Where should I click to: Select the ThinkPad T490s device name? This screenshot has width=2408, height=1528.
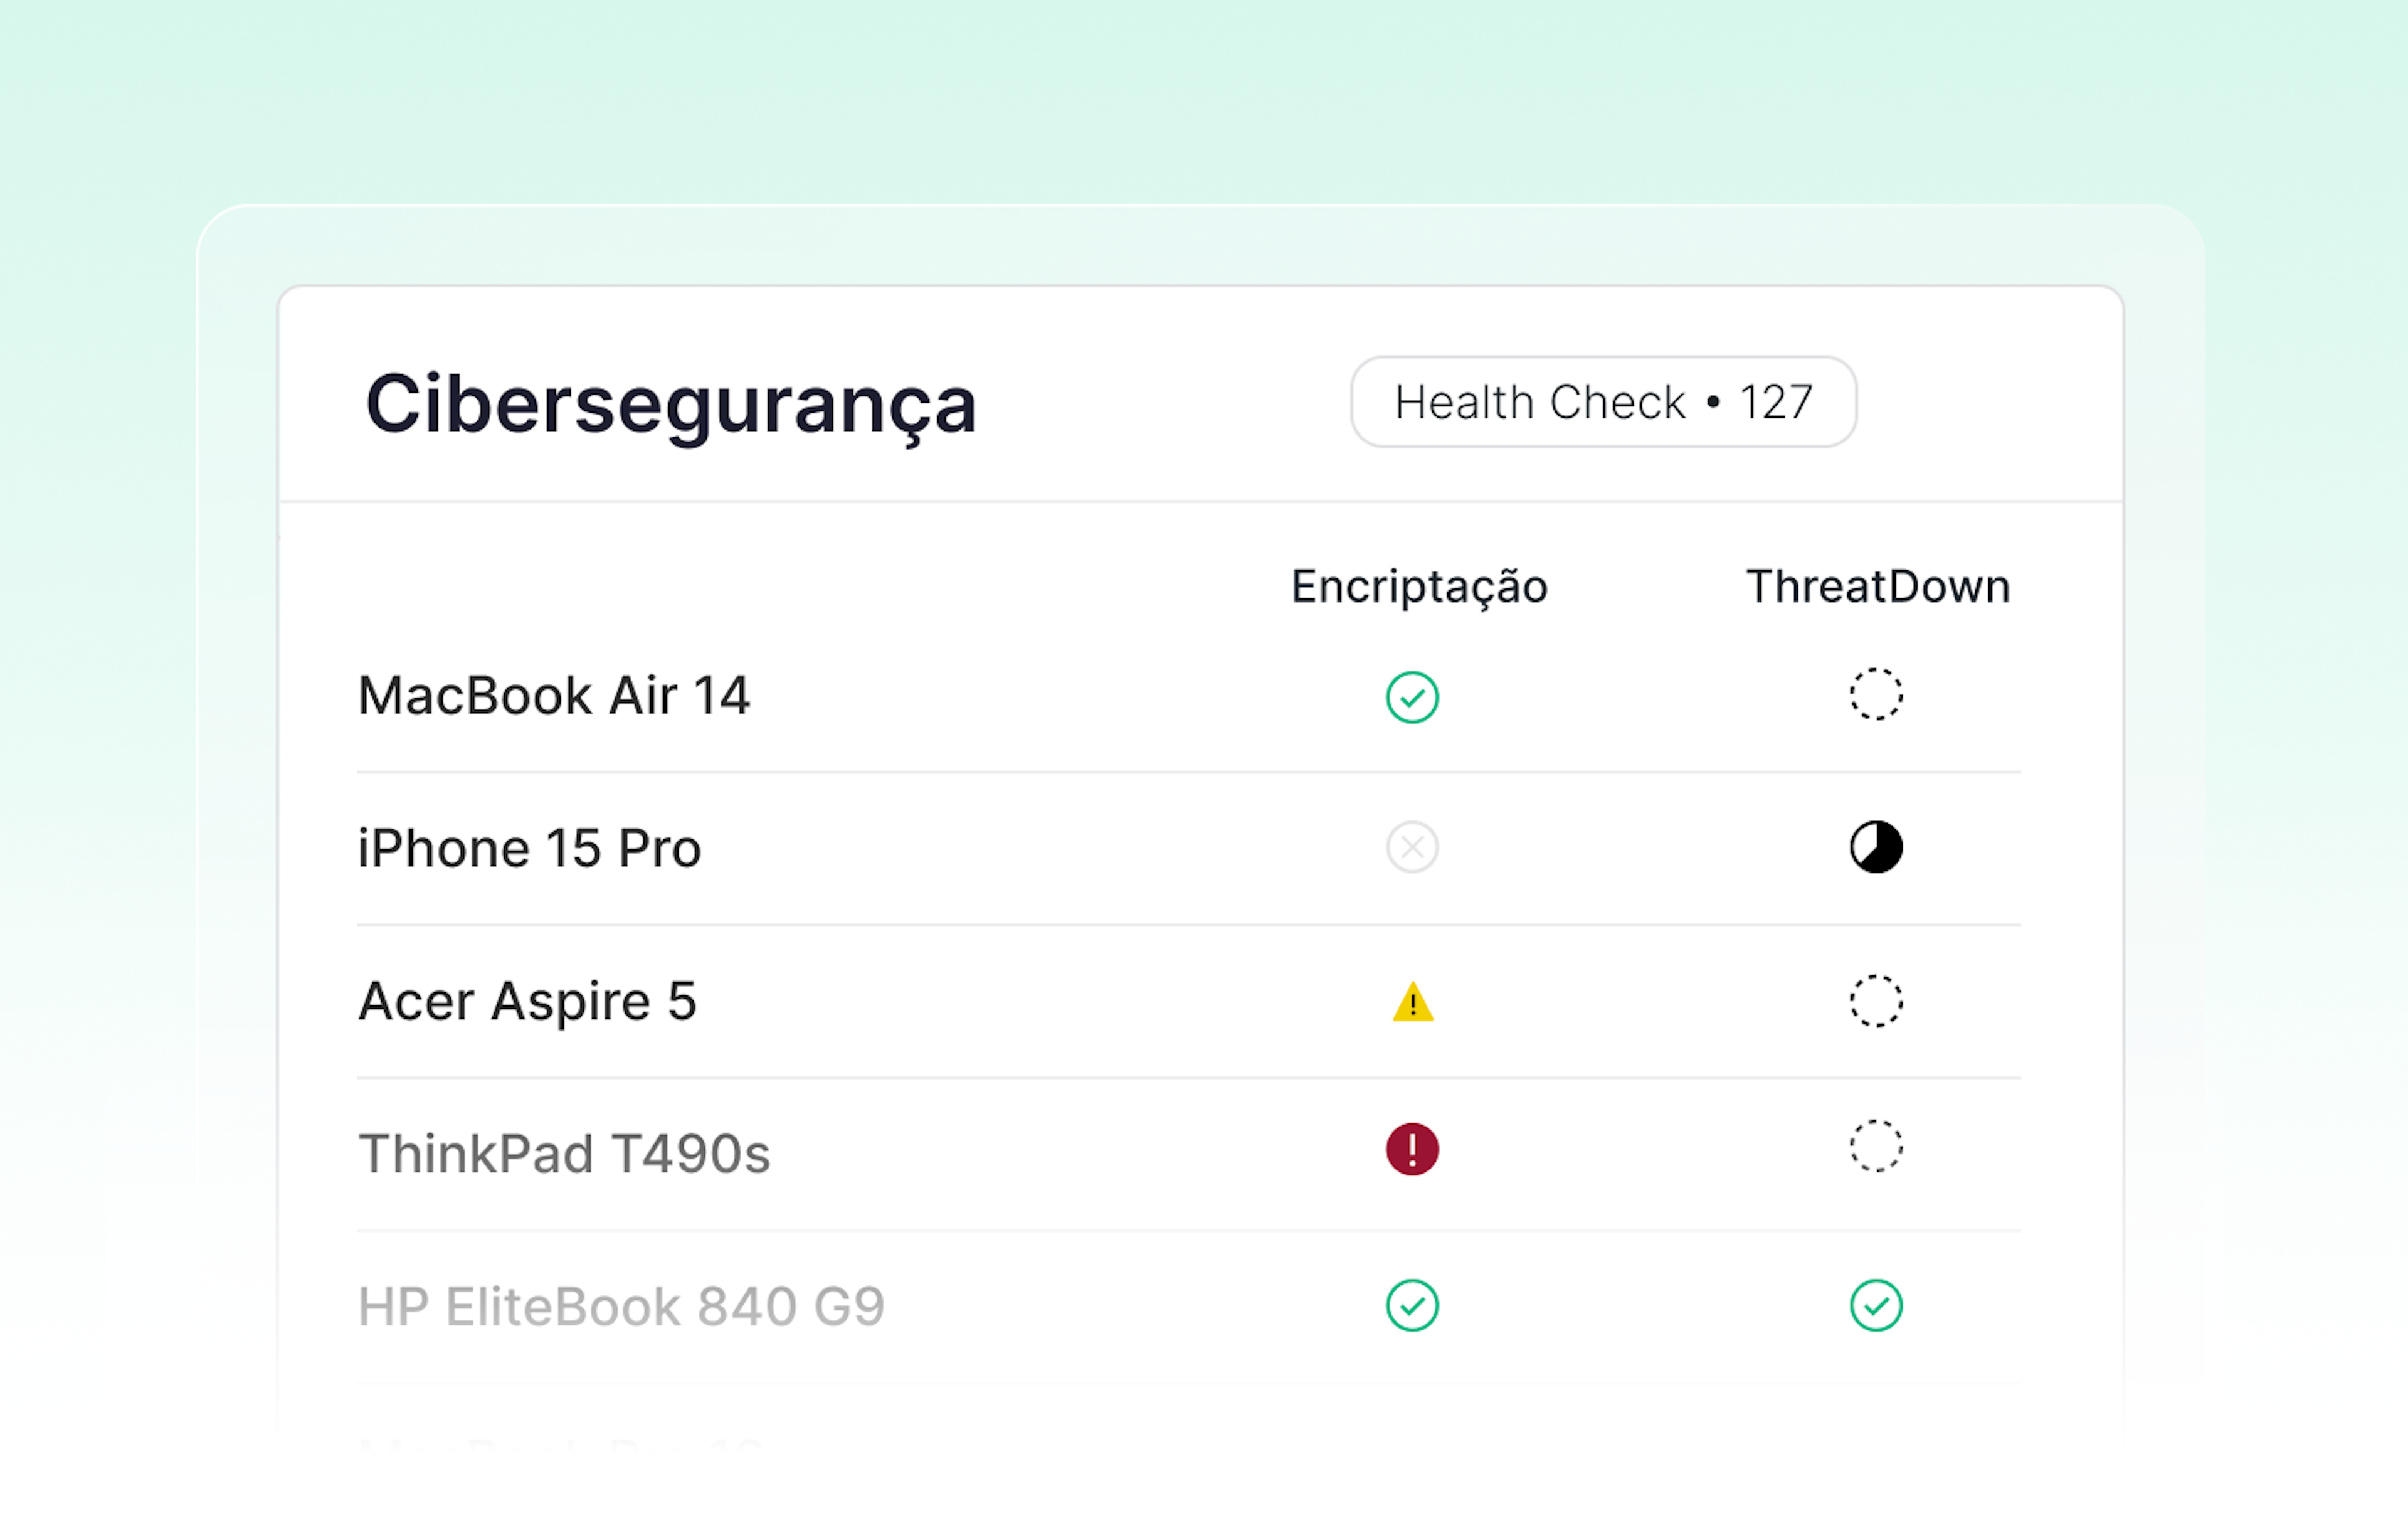(564, 1154)
